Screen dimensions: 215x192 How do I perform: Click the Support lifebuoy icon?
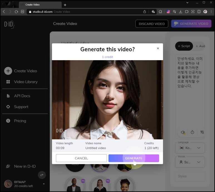tap(8, 107)
